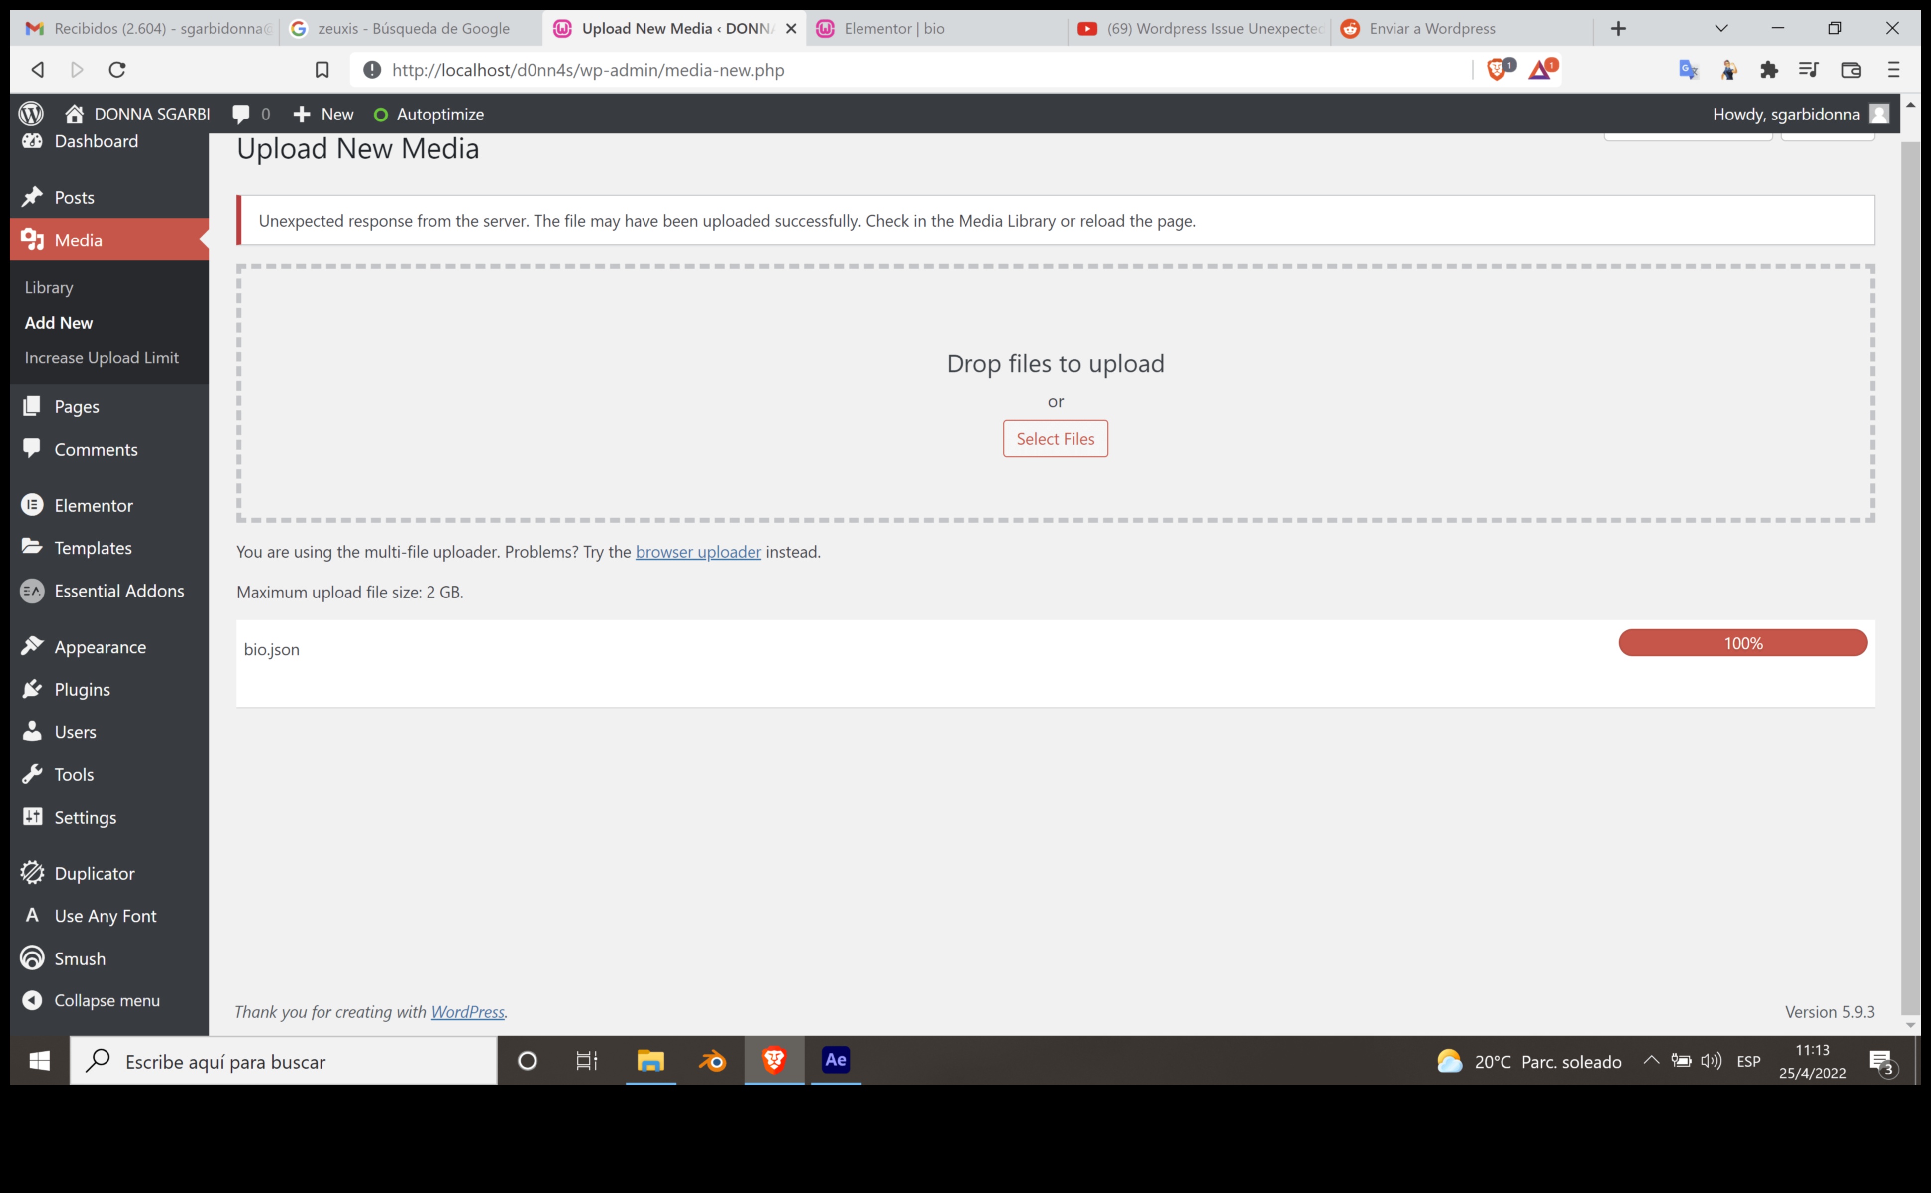Click the browser uploader link
The image size is (1931, 1193).
(x=698, y=550)
